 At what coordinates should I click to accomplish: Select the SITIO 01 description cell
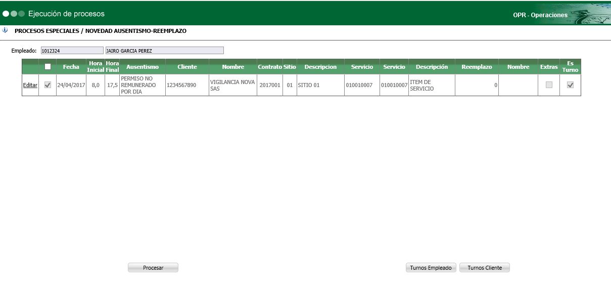(x=320, y=85)
